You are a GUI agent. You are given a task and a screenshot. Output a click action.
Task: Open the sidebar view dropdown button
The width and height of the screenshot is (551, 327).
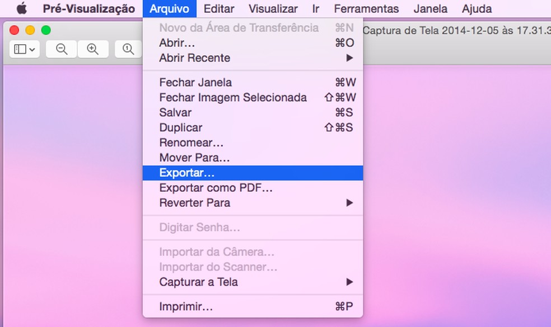pos(24,49)
